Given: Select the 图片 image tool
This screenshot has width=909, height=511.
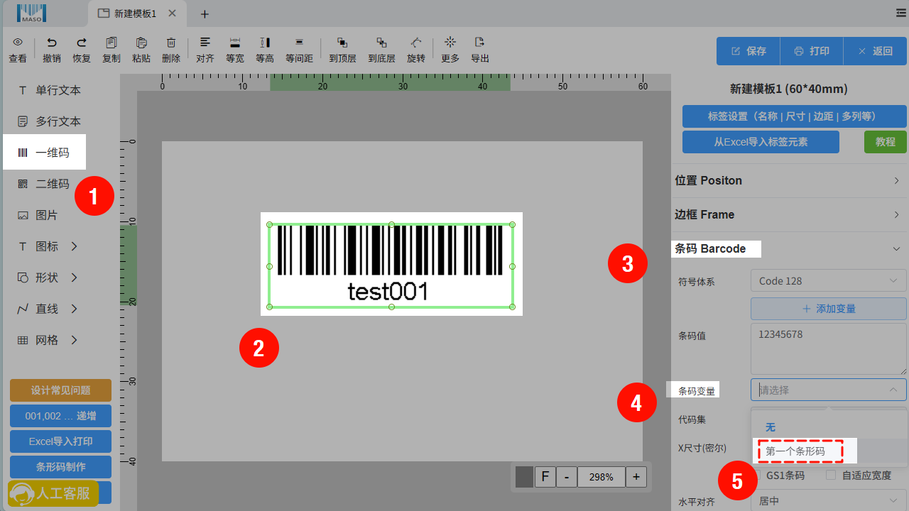Looking at the screenshot, I should [38, 215].
